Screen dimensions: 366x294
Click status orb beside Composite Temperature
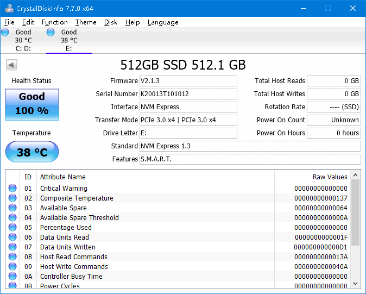(x=12, y=198)
